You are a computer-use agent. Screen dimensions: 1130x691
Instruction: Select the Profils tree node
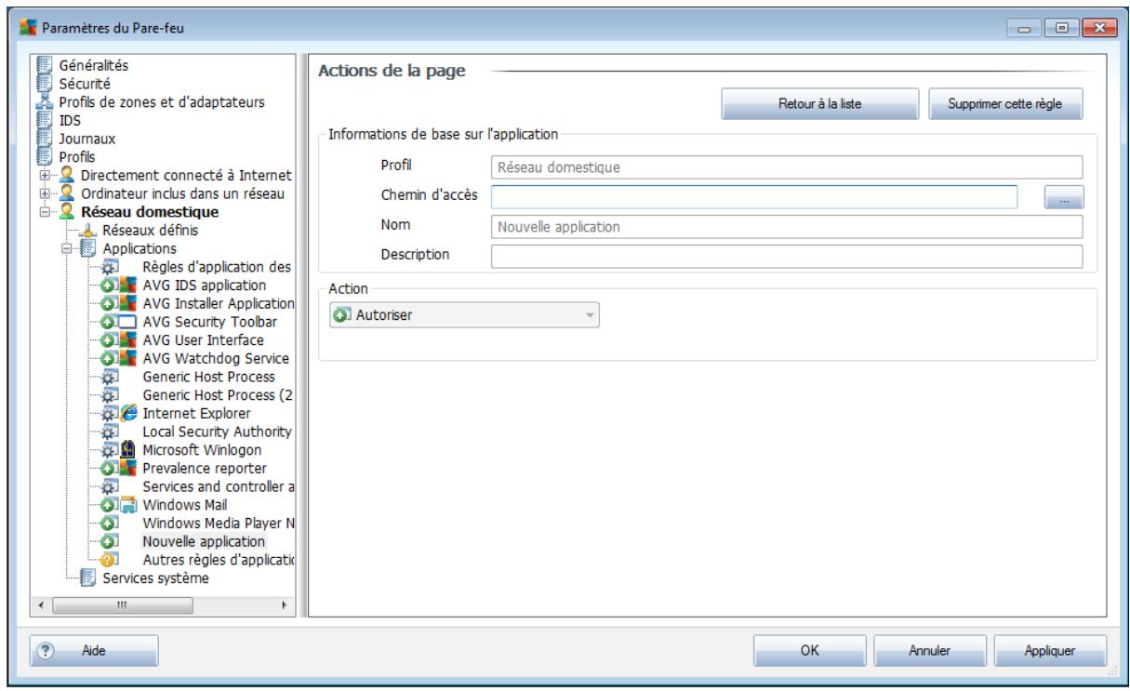pyautogui.click(x=76, y=157)
